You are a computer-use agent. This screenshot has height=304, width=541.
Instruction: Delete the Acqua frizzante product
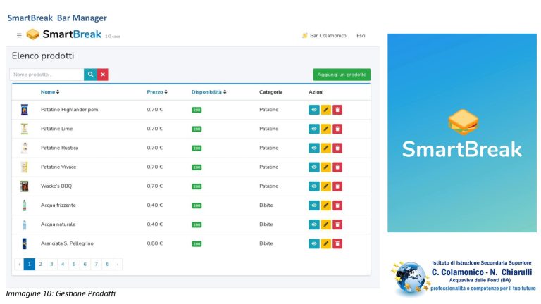[x=337, y=205]
